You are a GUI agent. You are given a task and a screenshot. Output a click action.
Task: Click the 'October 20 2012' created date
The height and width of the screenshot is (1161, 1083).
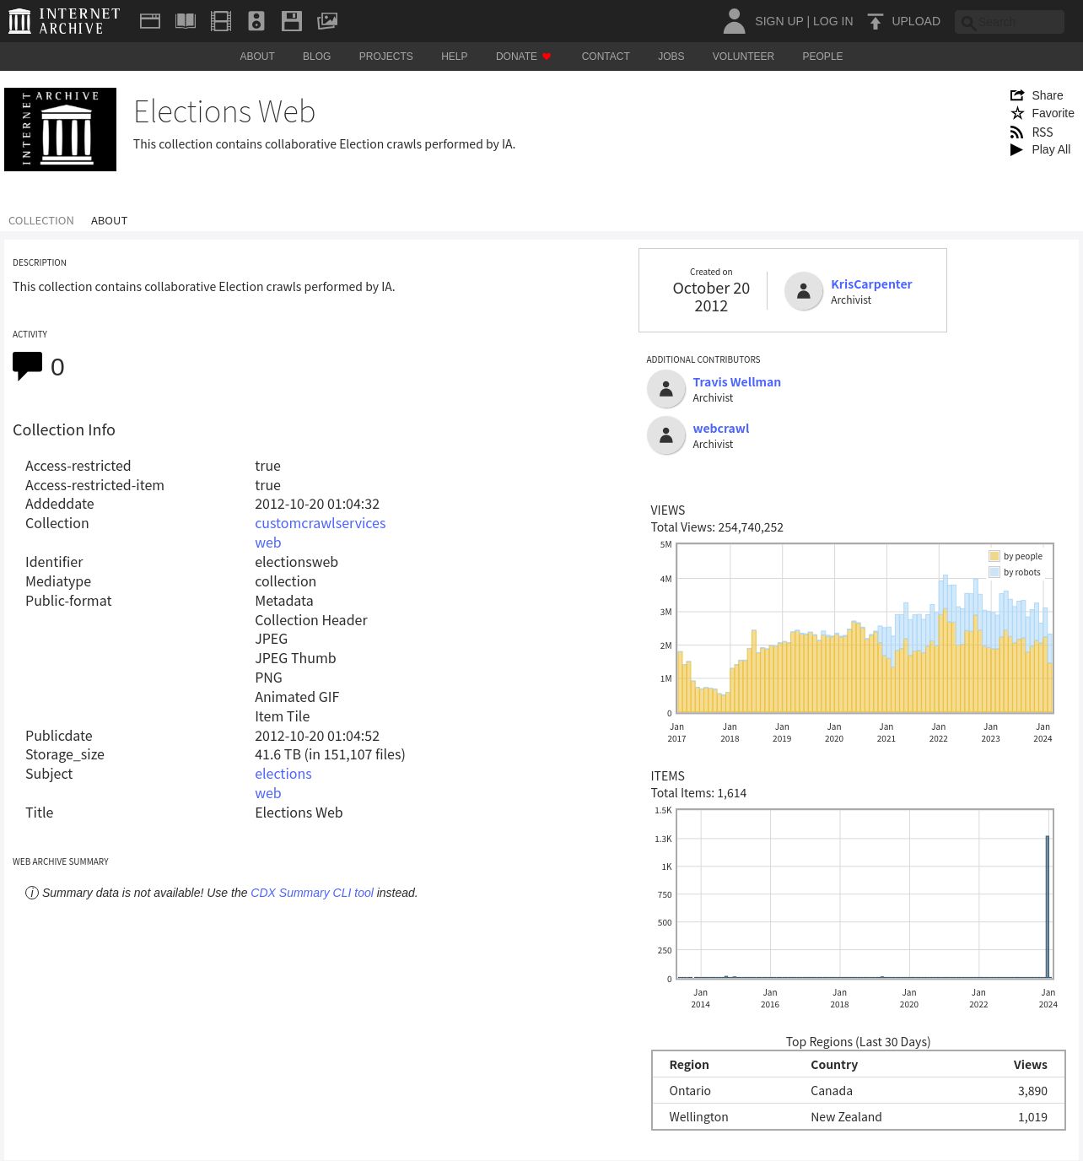pyautogui.click(x=711, y=297)
